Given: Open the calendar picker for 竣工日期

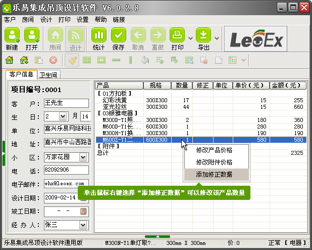Looking at the screenshot, I should (x=83, y=211).
